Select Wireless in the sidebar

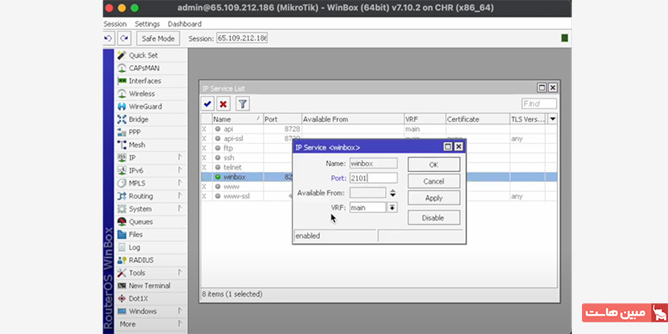pos(151,94)
